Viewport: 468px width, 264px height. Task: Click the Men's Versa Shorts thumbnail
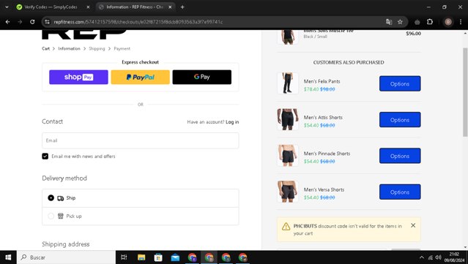coord(288,192)
